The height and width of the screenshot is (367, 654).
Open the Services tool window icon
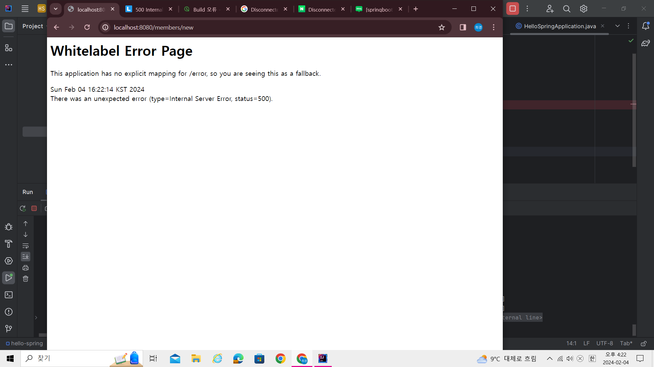pyautogui.click(x=9, y=261)
